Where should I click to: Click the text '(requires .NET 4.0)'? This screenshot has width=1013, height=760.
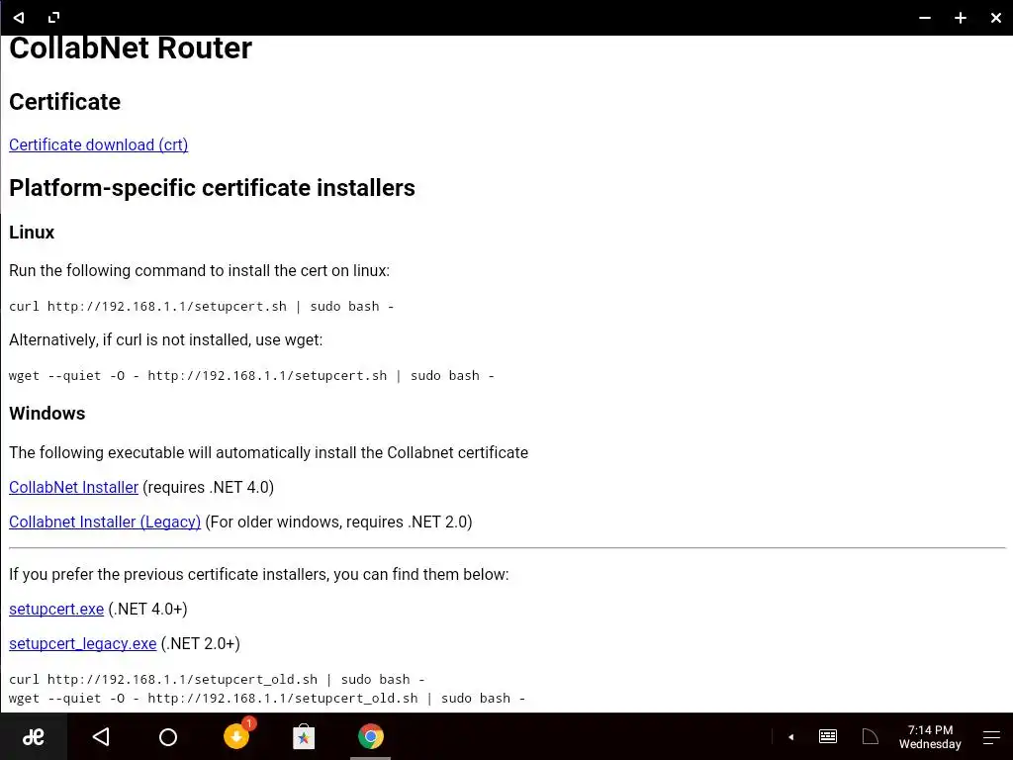coord(208,487)
